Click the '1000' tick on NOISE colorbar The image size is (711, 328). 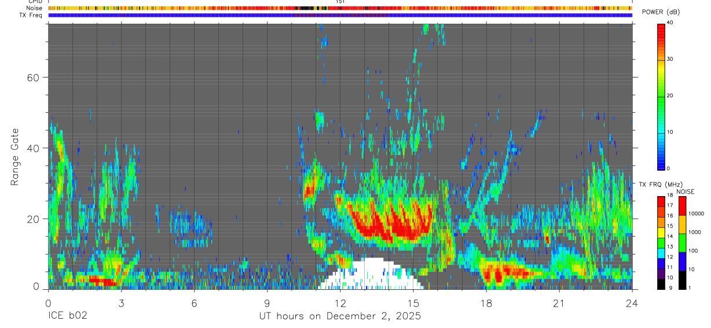pos(694,232)
